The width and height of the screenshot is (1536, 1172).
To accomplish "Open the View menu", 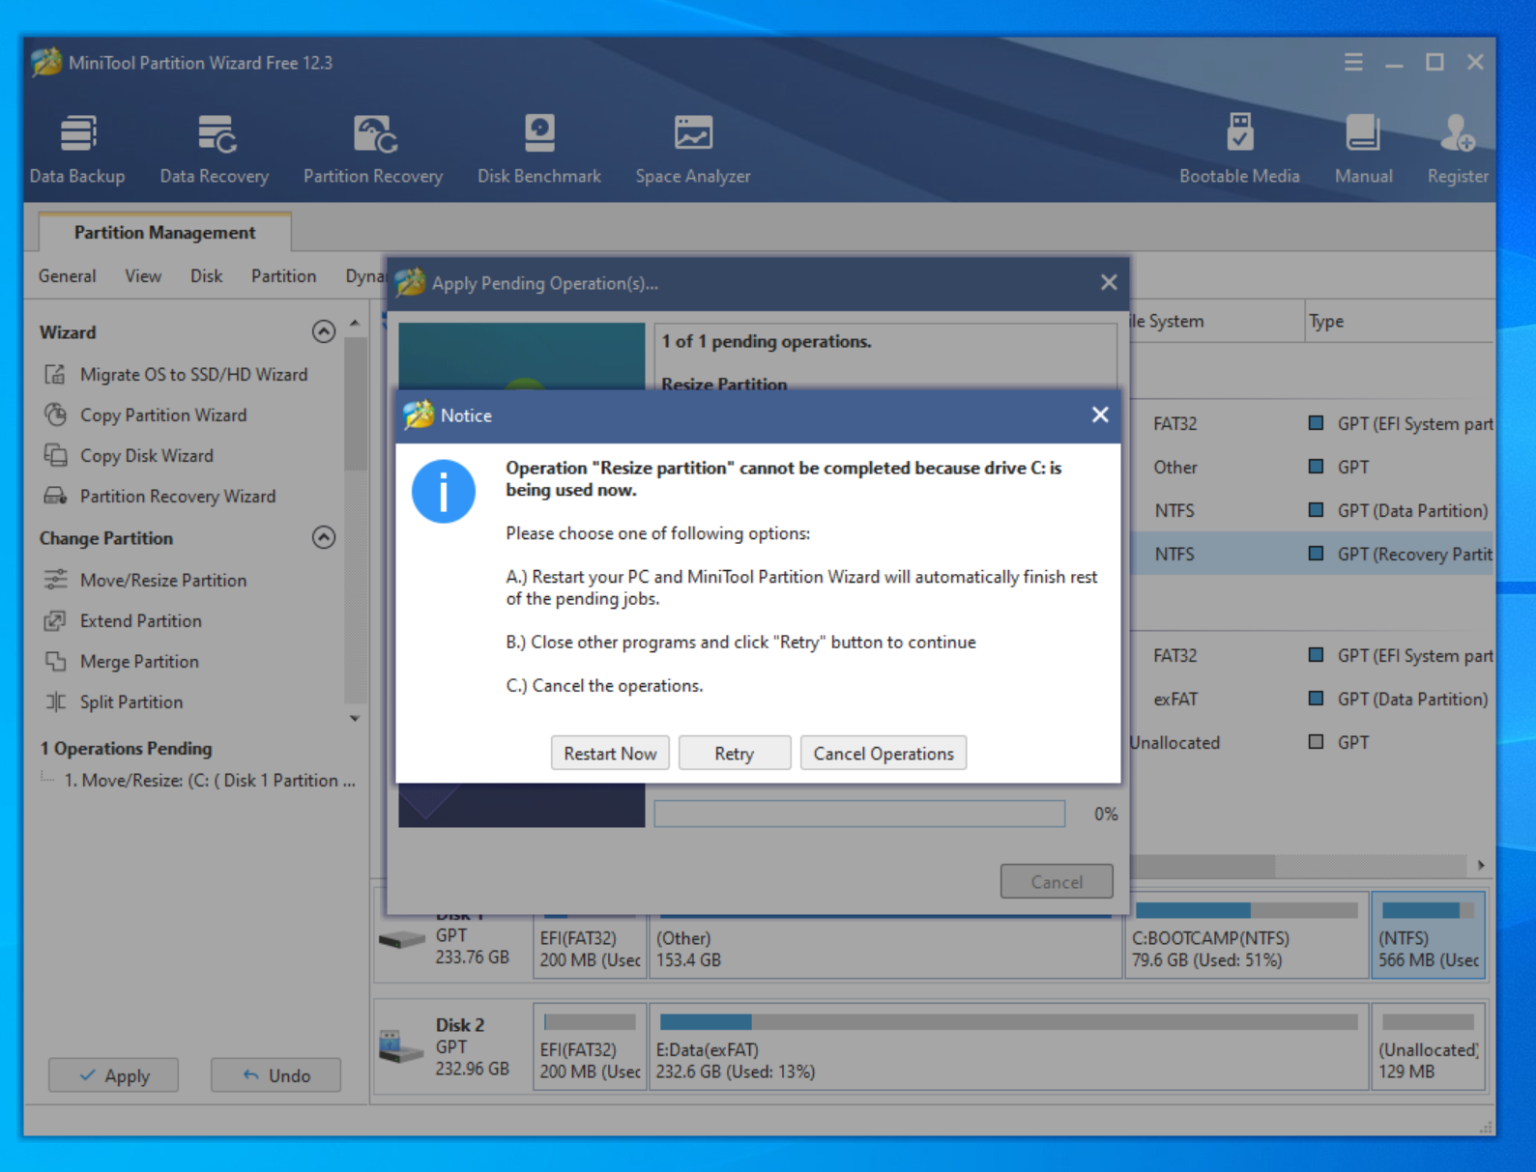I will coord(143,276).
